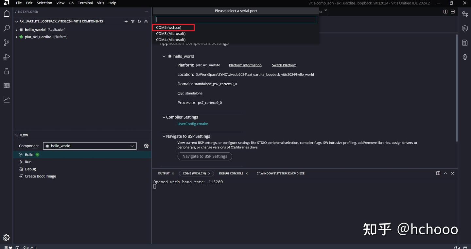Viewport: 471px width, 249px height.
Task: Click the Vitis Explorer more actions ellipsis
Action: pos(146,12)
